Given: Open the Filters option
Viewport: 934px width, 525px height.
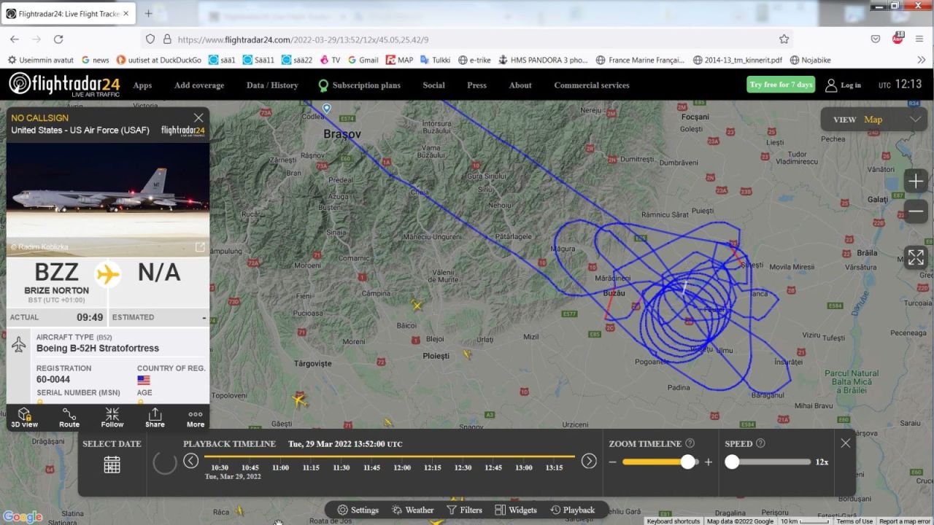Looking at the screenshot, I should click(x=464, y=510).
